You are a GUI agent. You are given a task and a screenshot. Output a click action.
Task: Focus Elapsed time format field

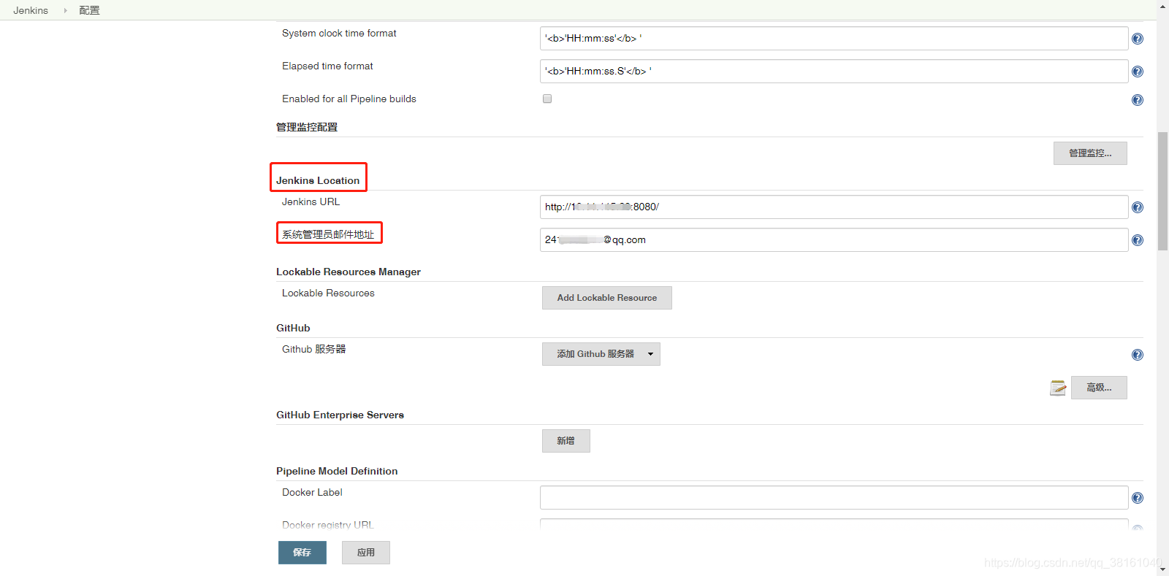tap(834, 72)
